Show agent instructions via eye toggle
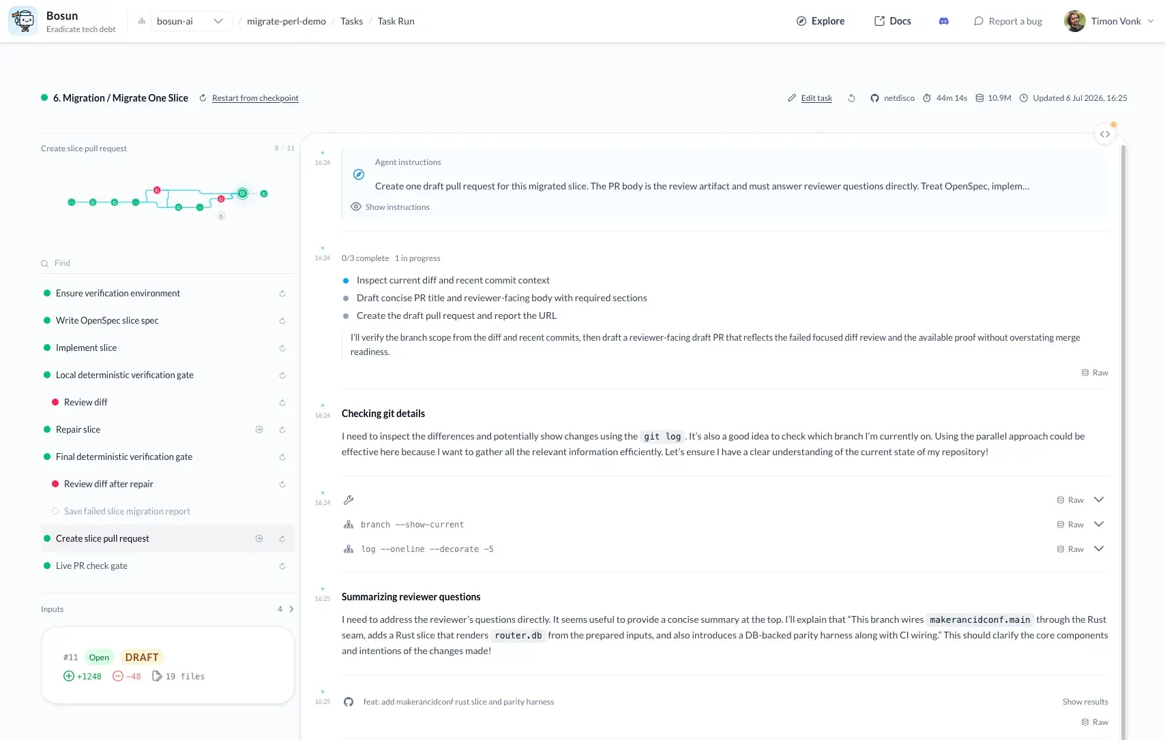Screen dimensions: 1165x740 point(390,207)
